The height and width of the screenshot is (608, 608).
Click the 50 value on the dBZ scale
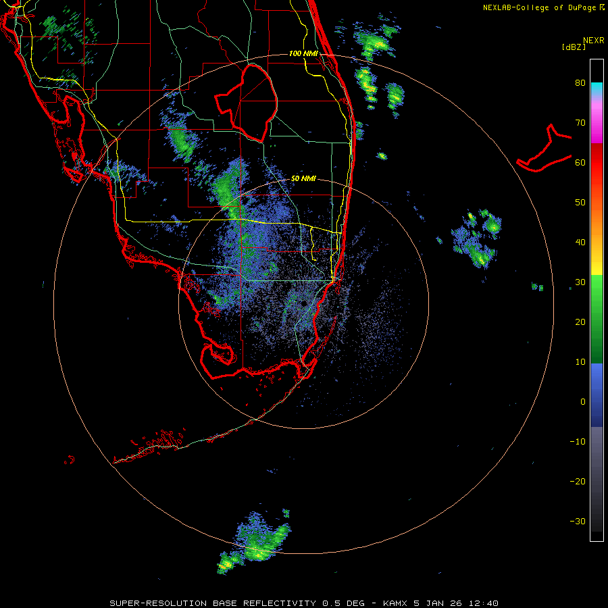pyautogui.click(x=580, y=203)
